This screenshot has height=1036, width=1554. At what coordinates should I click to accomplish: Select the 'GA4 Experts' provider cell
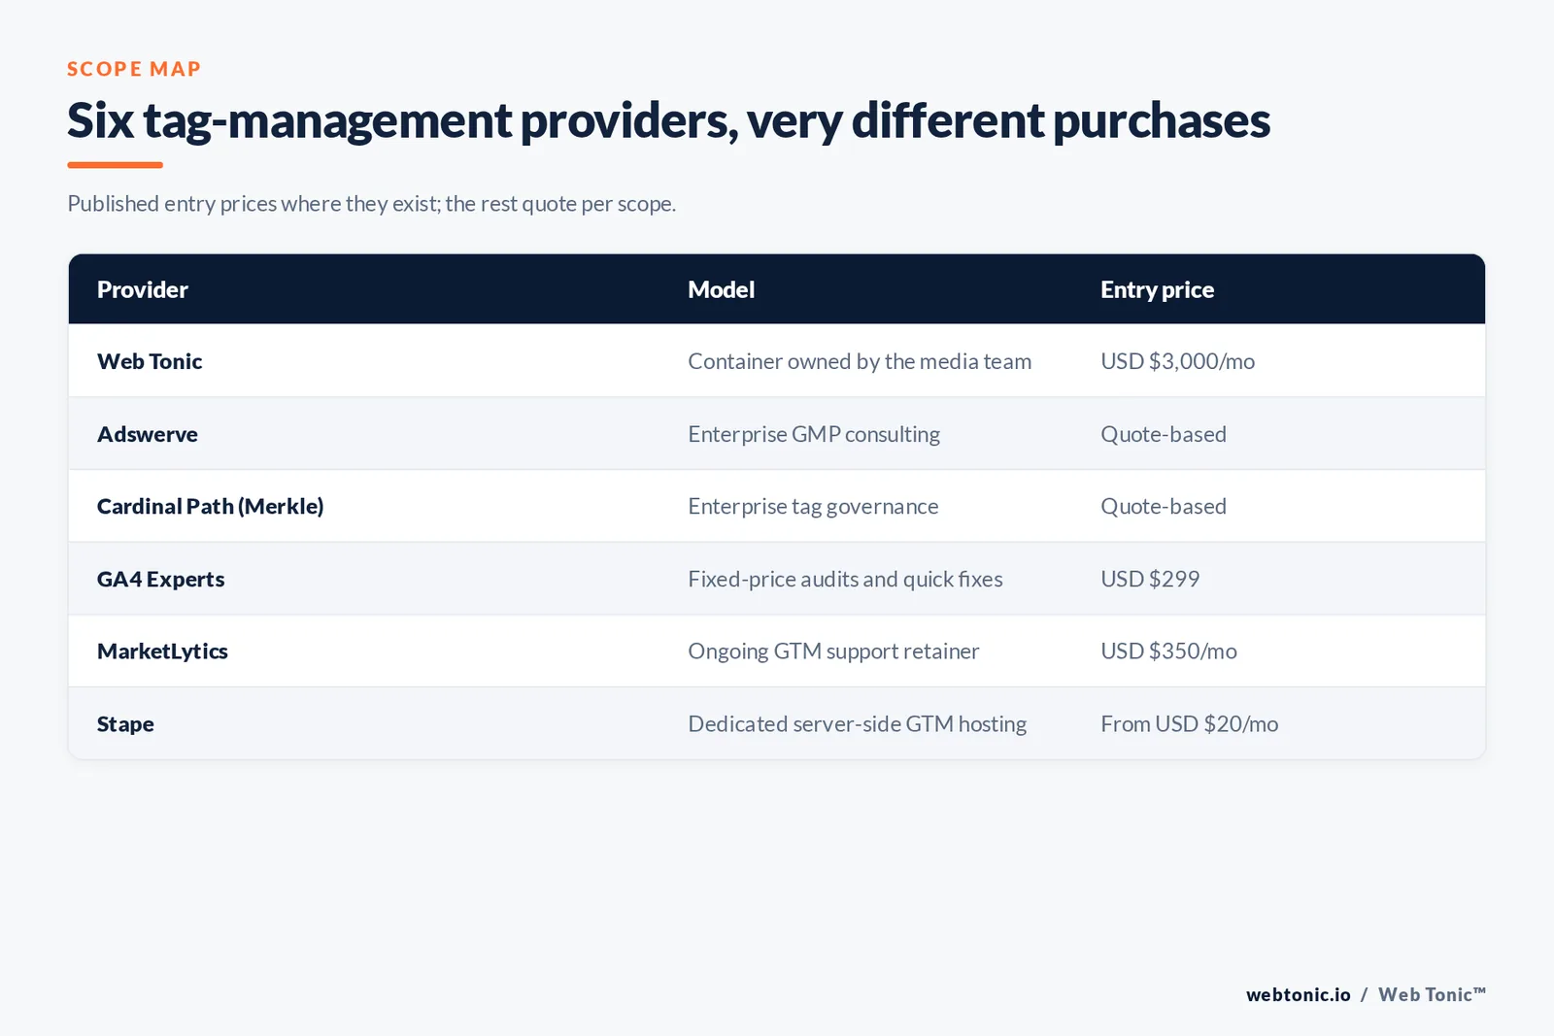pos(161,579)
